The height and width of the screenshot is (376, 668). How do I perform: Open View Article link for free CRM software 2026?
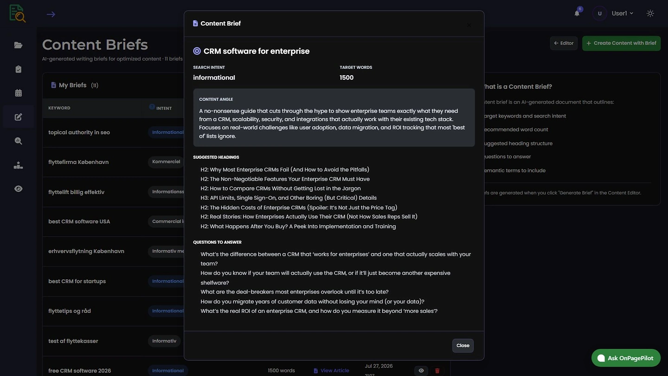[331, 370]
